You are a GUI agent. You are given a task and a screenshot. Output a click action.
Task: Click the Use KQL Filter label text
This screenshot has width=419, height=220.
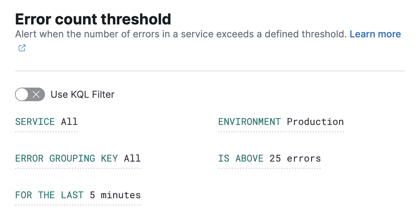pyautogui.click(x=82, y=94)
